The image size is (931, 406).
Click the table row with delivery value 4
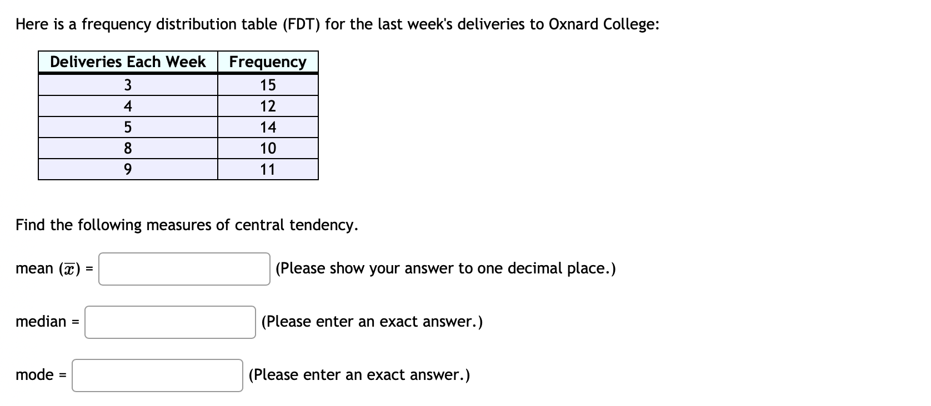pyautogui.click(x=127, y=105)
